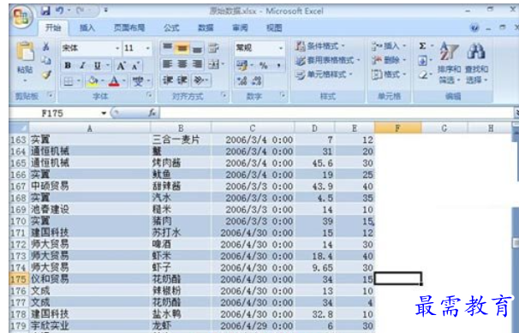
Task: Apply cell borders button
Action: (69, 80)
